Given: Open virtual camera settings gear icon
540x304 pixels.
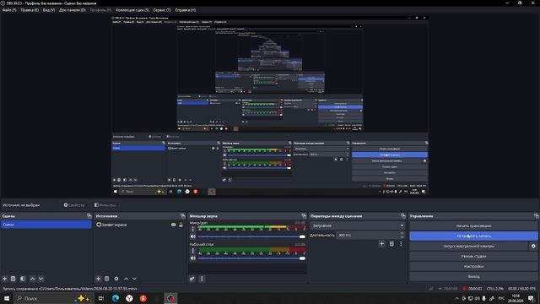Looking at the screenshot, I should [x=533, y=246].
